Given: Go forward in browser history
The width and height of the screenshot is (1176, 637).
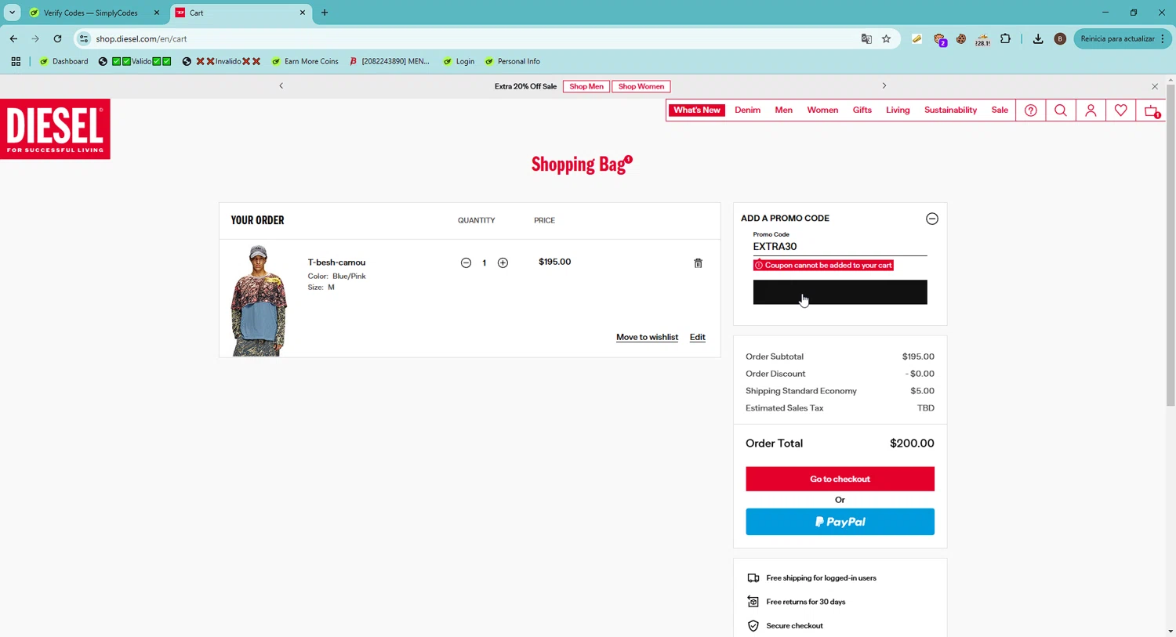Looking at the screenshot, I should click(35, 38).
